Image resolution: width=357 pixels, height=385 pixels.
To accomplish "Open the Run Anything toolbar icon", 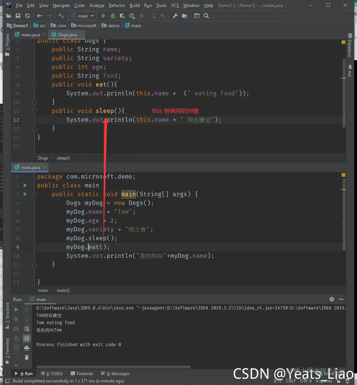I will (197, 16).
